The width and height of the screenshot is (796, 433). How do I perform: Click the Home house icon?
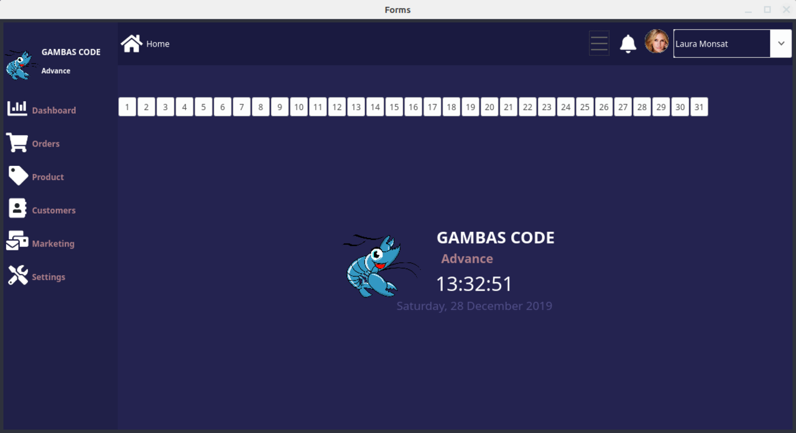pyautogui.click(x=132, y=43)
